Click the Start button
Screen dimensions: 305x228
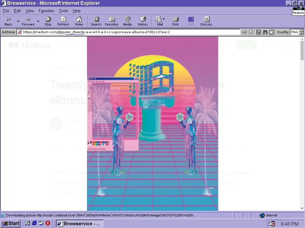10,224
